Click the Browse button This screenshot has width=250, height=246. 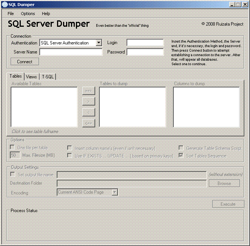pyautogui.click(x=224, y=183)
